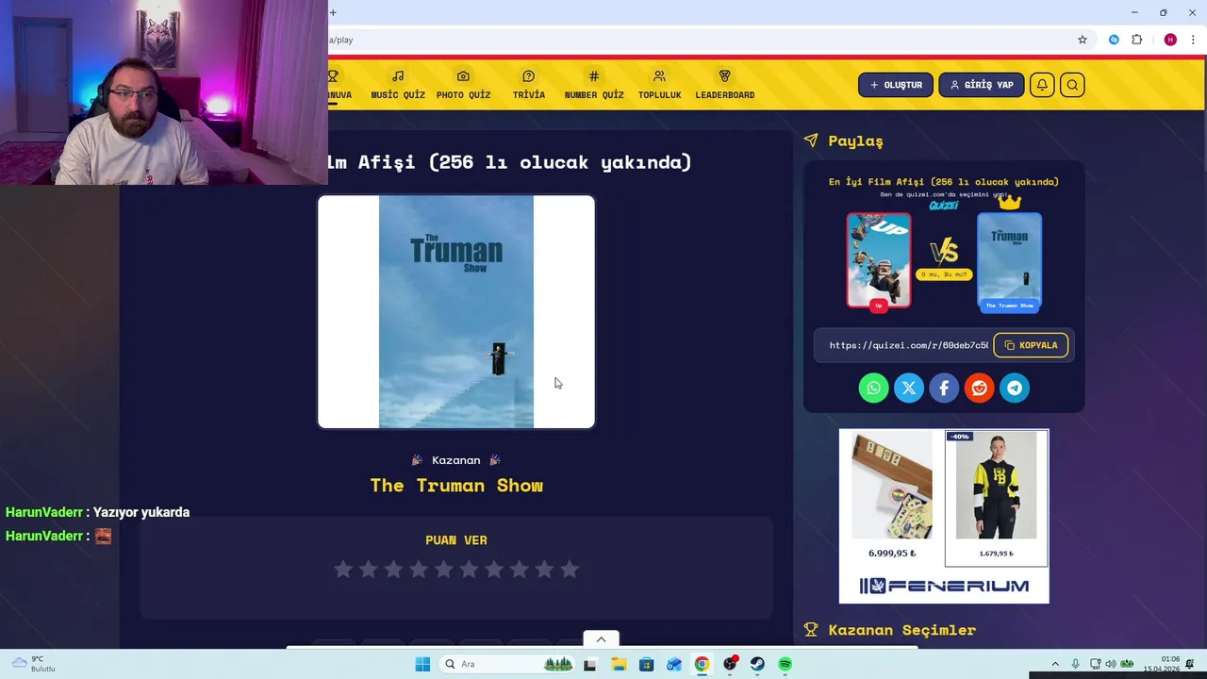The height and width of the screenshot is (679, 1207).
Task: Open the taskbar clock and date
Action: tap(1161, 664)
